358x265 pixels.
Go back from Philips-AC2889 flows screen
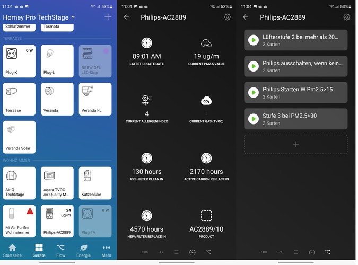pyautogui.click(x=246, y=17)
